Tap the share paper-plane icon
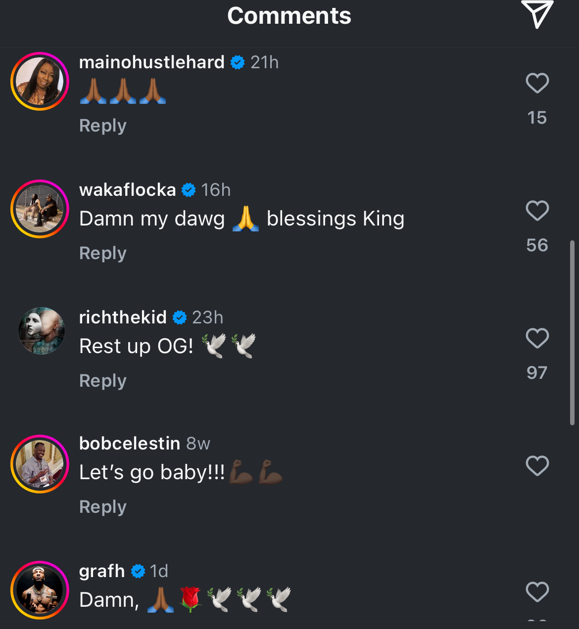This screenshot has height=629, width=579. 537,14
